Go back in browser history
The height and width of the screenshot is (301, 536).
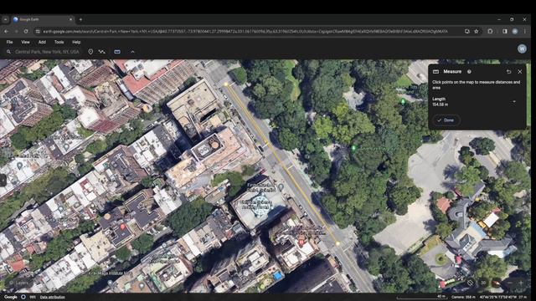point(7,31)
